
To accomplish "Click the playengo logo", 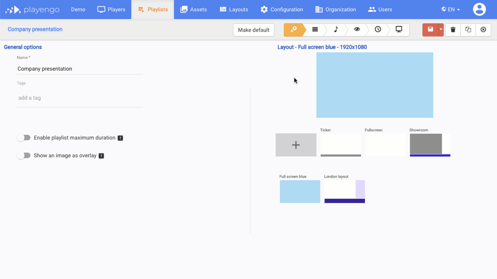I will pos(32,9).
